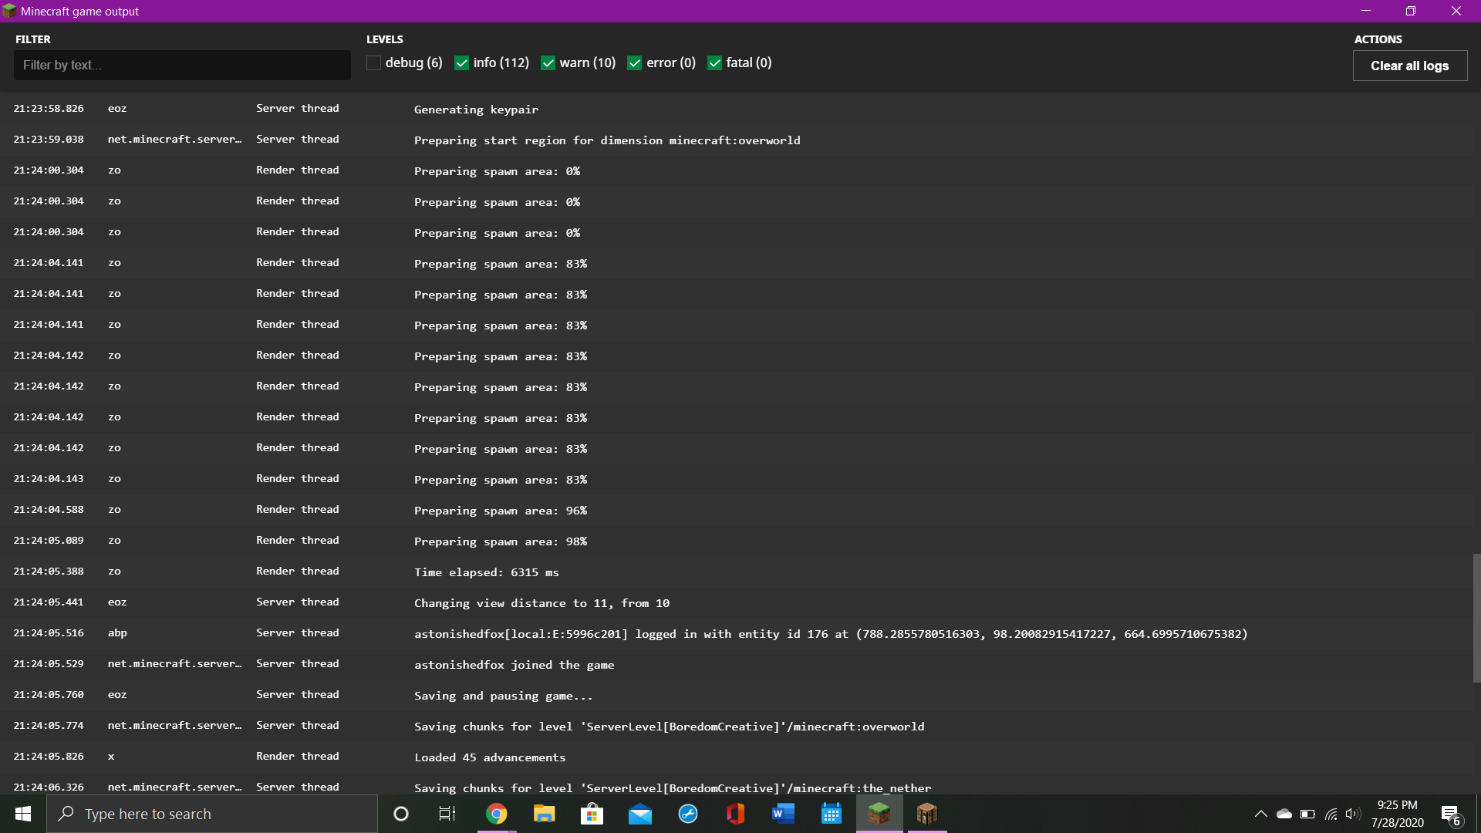This screenshot has width=1481, height=833.
Task: Open the Mail app icon
Action: [640, 814]
